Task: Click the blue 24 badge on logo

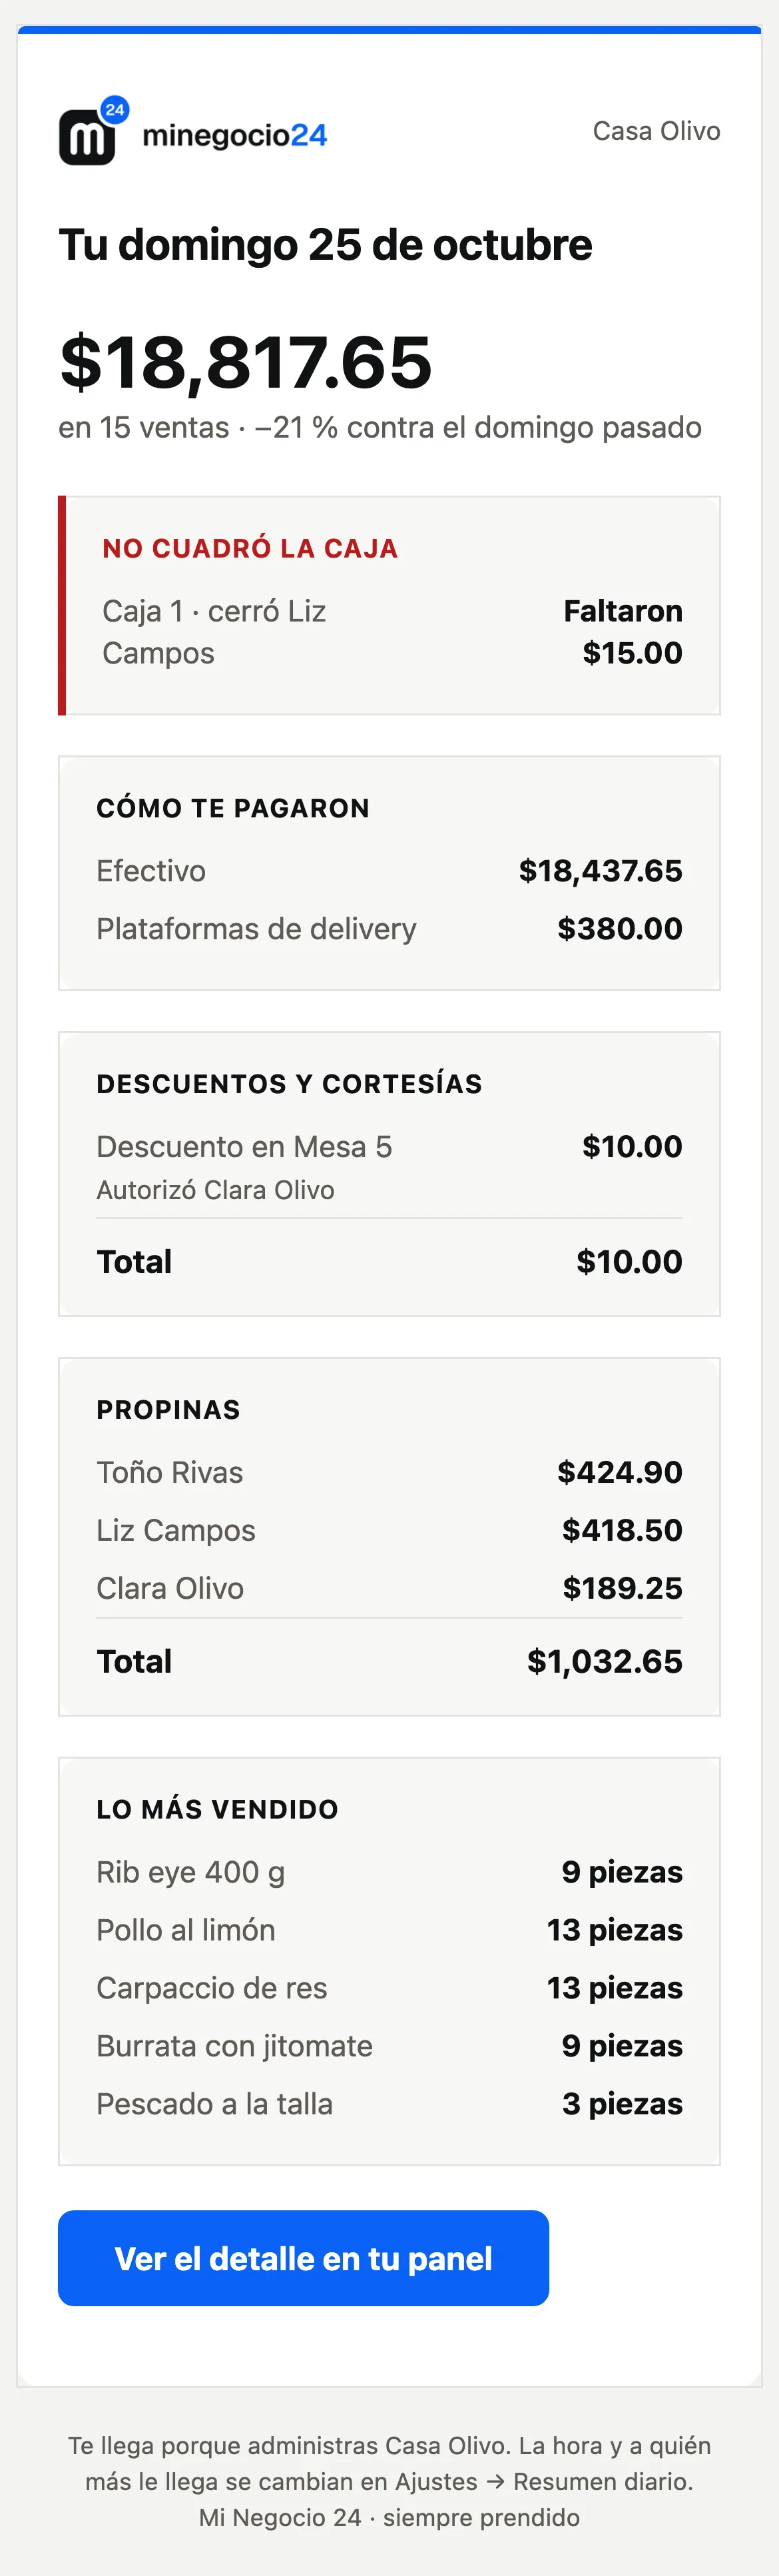Action: [x=115, y=110]
